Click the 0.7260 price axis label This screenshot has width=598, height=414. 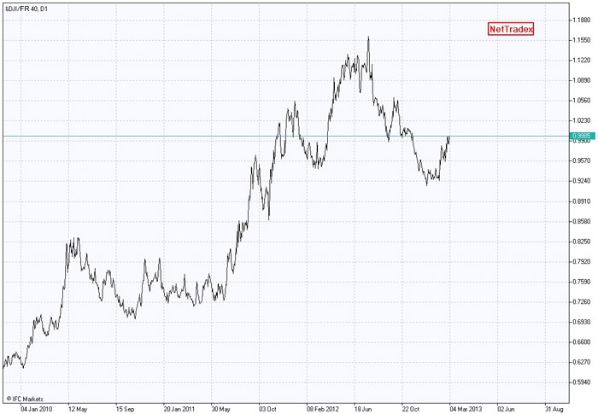coord(583,302)
